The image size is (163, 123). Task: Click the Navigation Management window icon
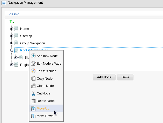click(x=3, y=3)
